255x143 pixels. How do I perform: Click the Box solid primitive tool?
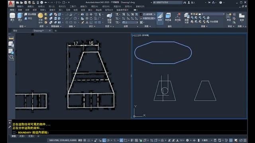(12, 17)
